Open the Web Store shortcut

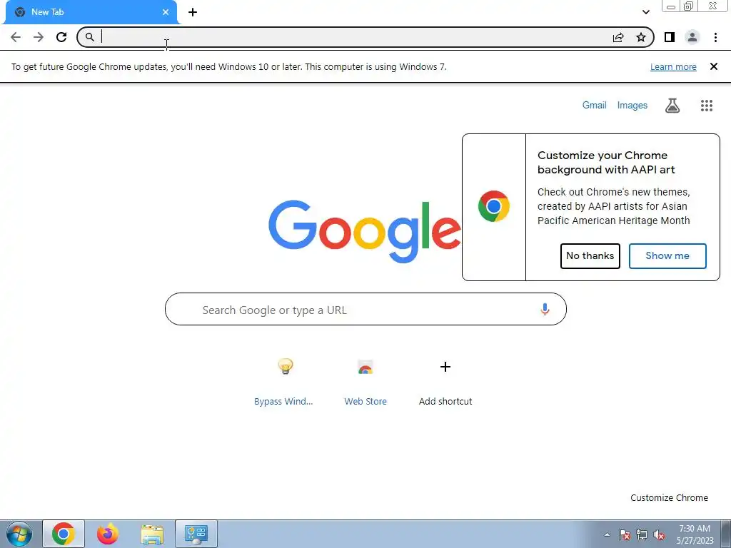coord(365,381)
